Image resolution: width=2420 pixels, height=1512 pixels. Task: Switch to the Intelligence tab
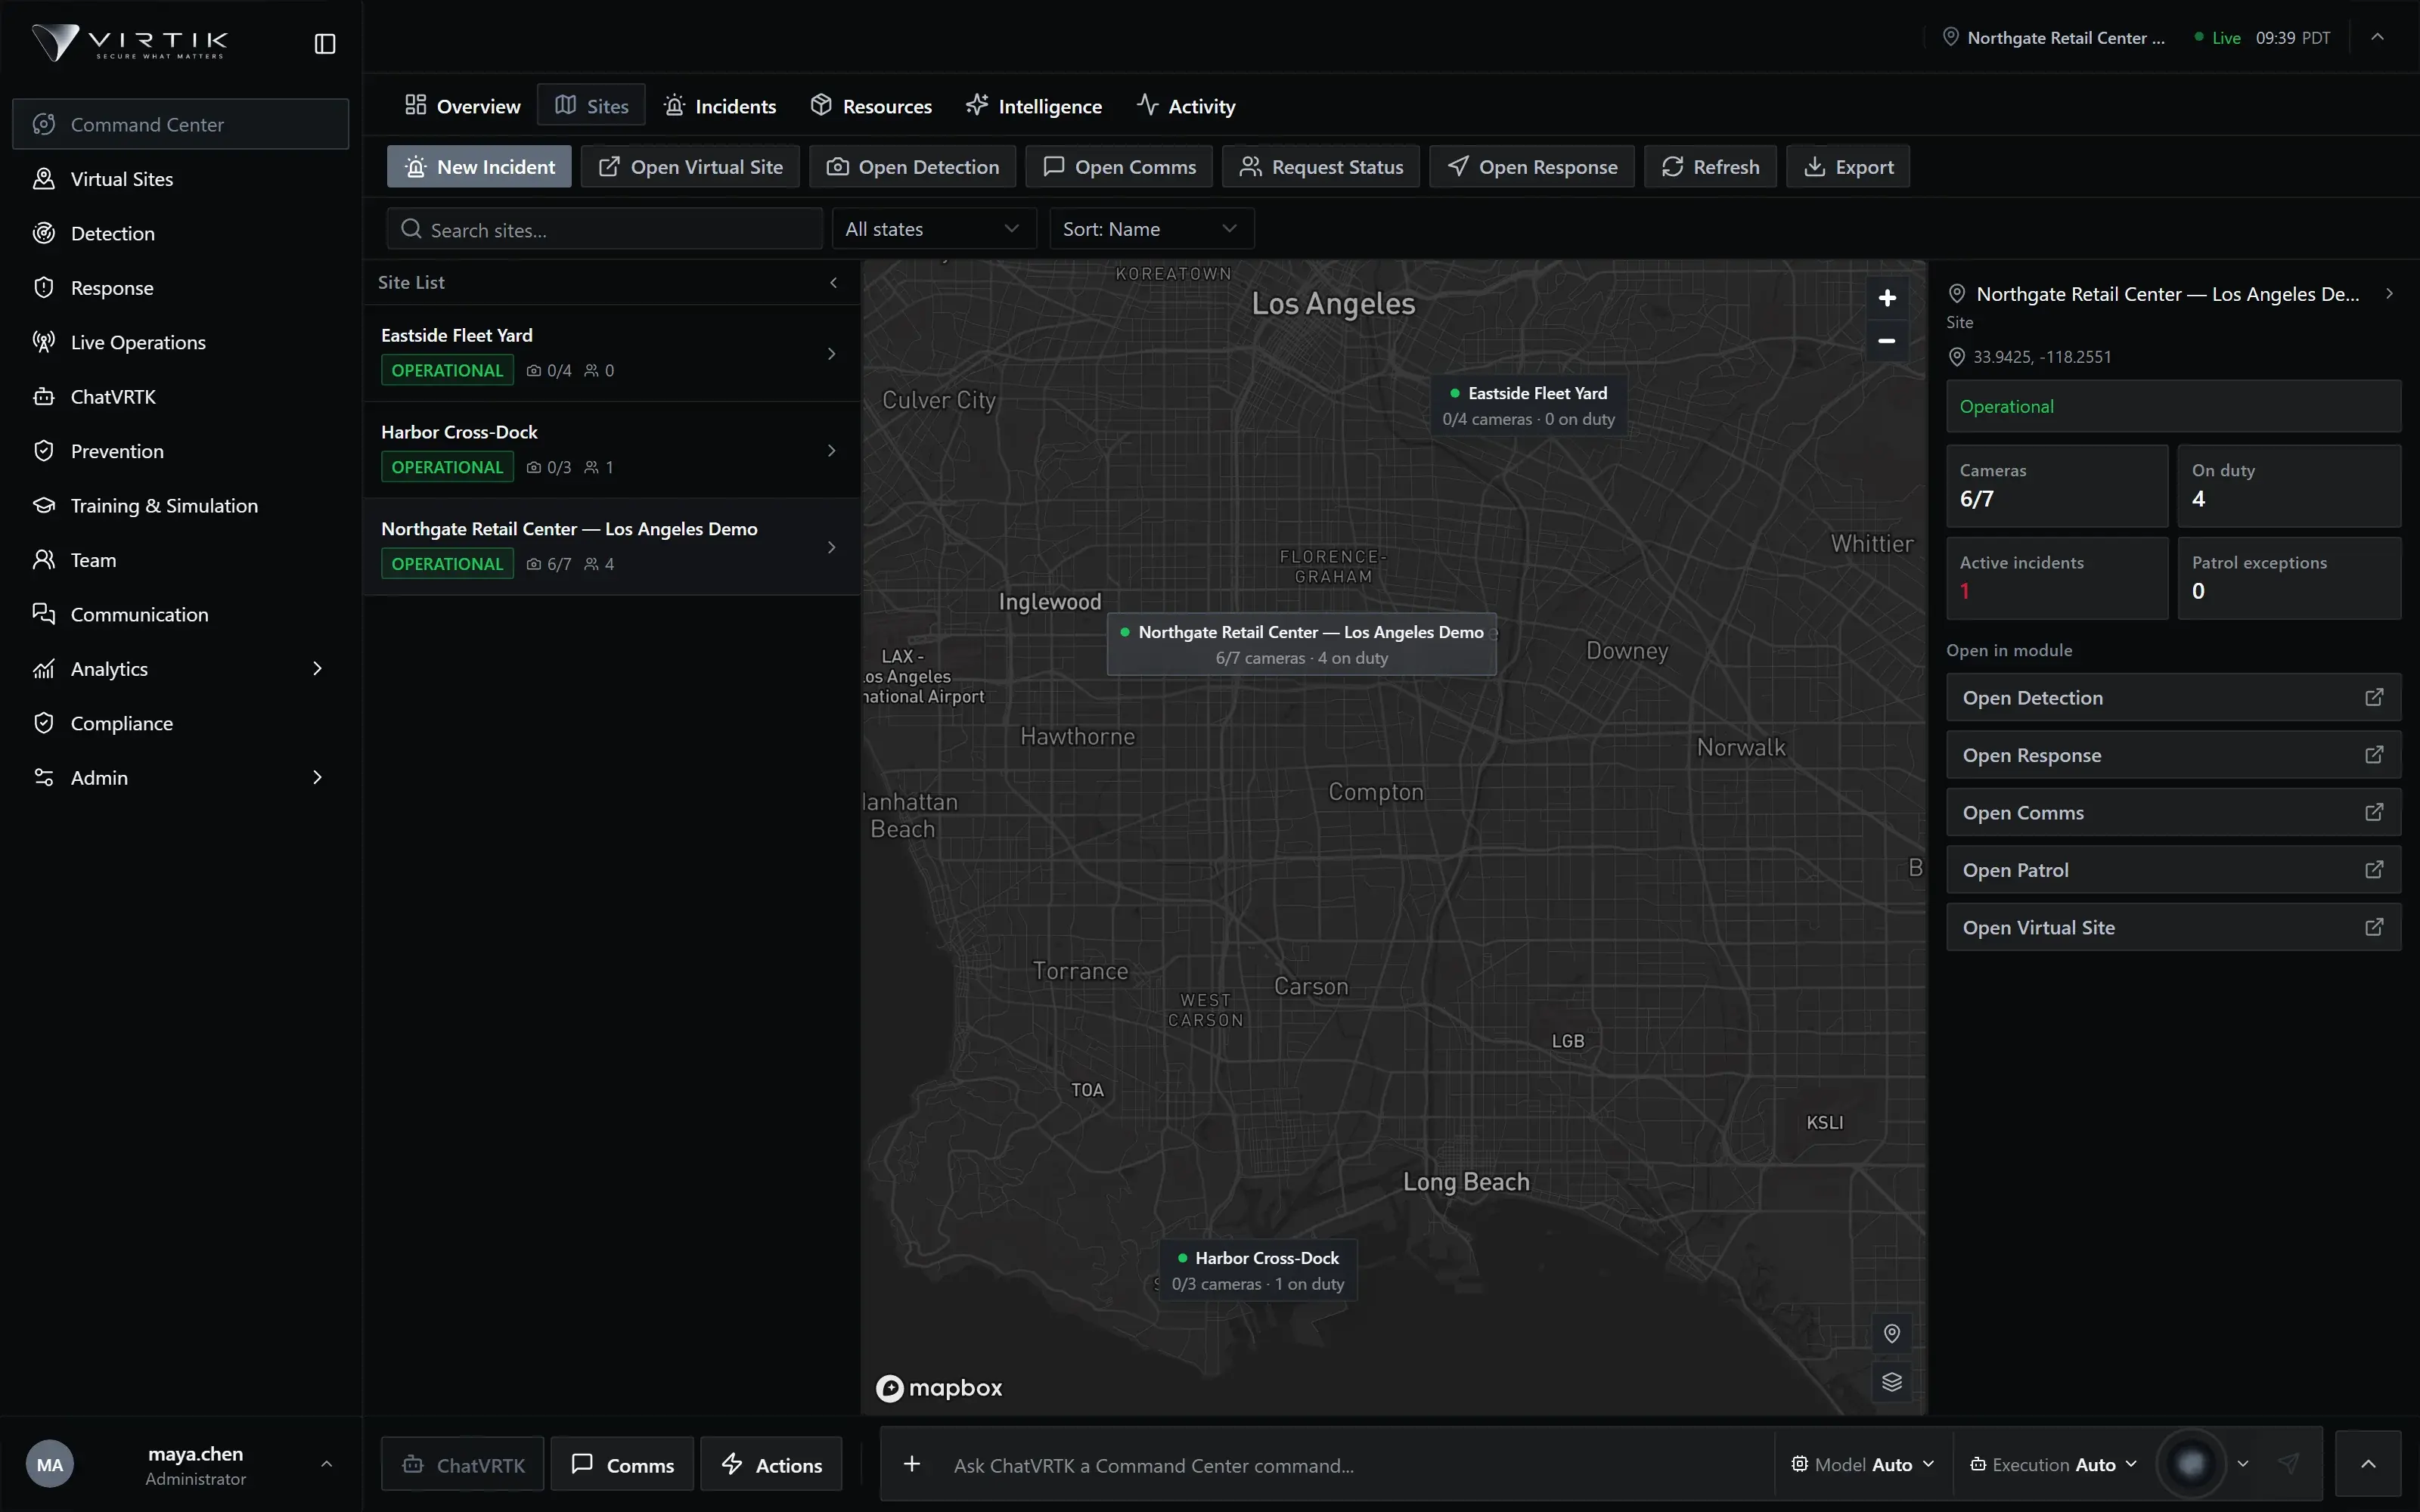1034,106
